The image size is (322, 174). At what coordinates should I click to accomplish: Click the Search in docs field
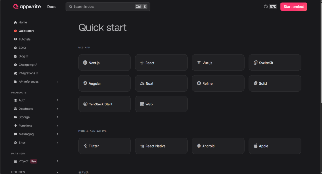[108, 7]
